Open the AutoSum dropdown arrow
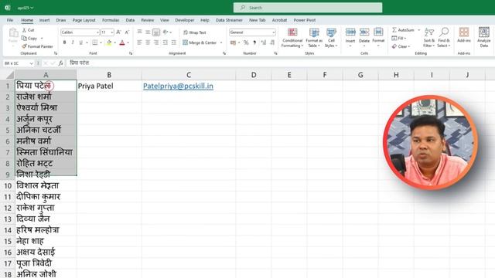495x278 pixels. [419, 30]
